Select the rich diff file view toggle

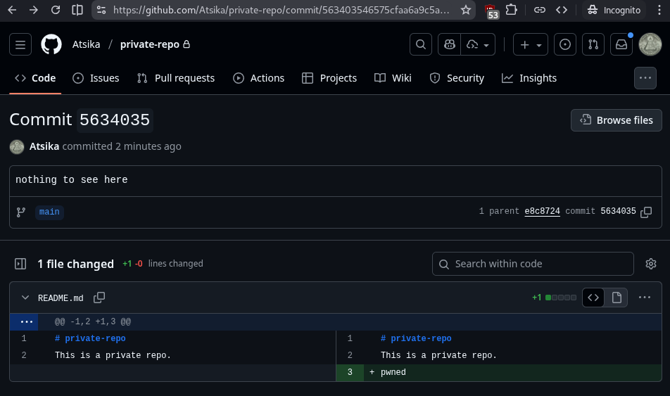pyautogui.click(x=617, y=298)
